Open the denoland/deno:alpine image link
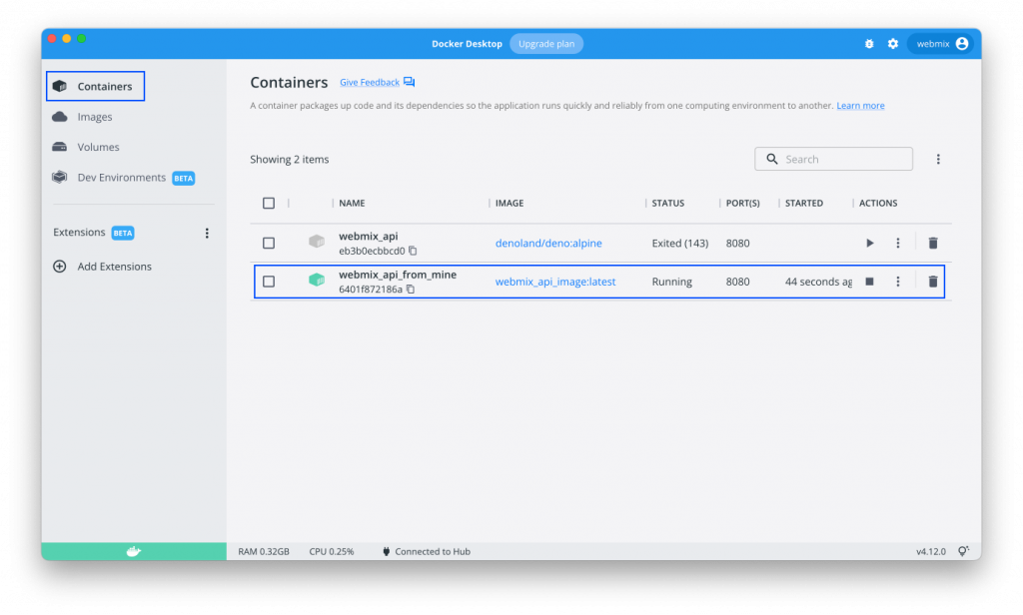1023x615 pixels. click(x=548, y=243)
